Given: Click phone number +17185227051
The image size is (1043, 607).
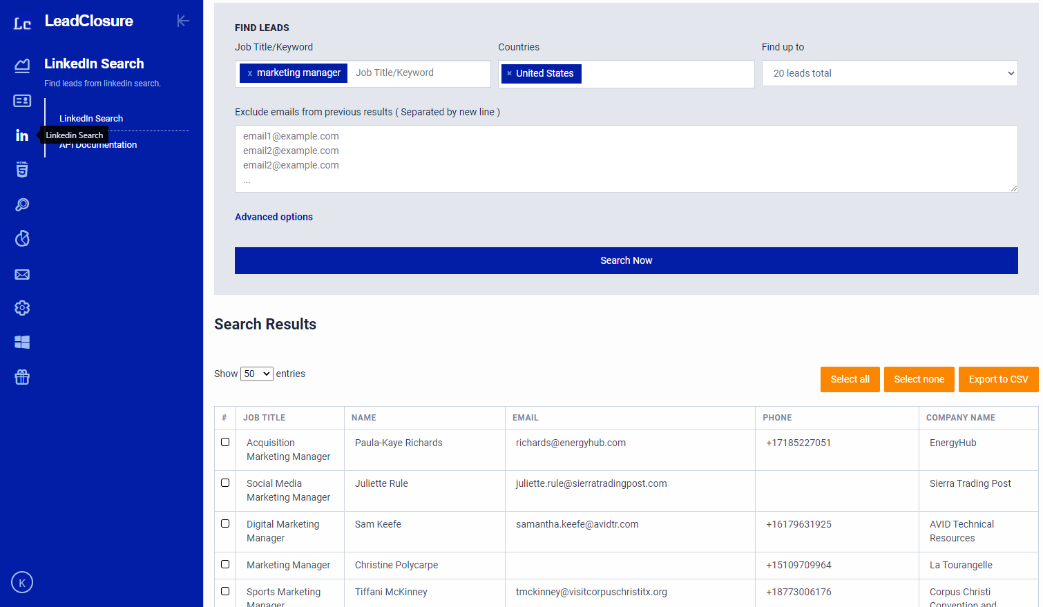Looking at the screenshot, I should 798,443.
